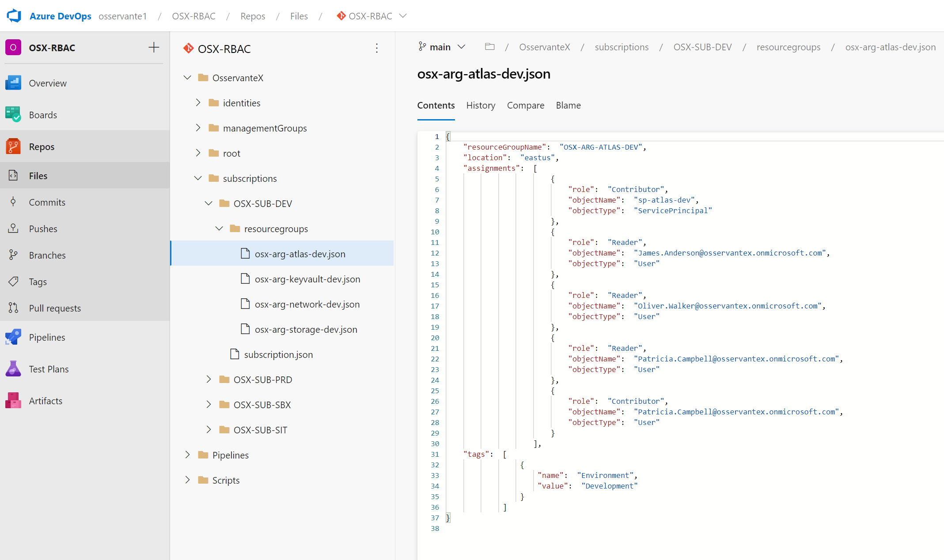Click the osservante1 organization breadcrumb
The width and height of the screenshot is (944, 560).
tap(122, 16)
